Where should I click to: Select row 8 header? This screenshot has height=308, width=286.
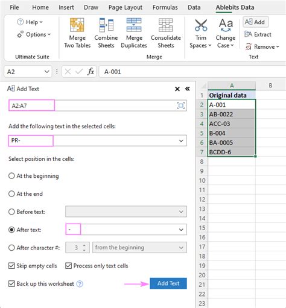click(202, 162)
